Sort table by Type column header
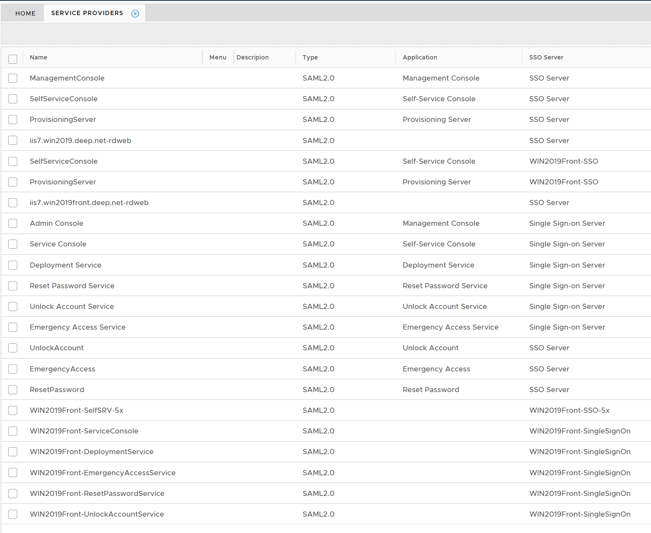Viewport: 651px width, 533px height. point(310,57)
